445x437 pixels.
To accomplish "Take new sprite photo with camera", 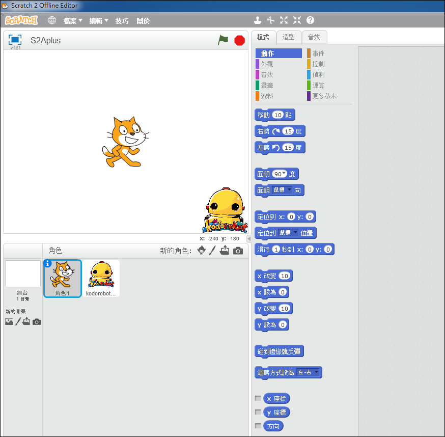I will (238, 251).
